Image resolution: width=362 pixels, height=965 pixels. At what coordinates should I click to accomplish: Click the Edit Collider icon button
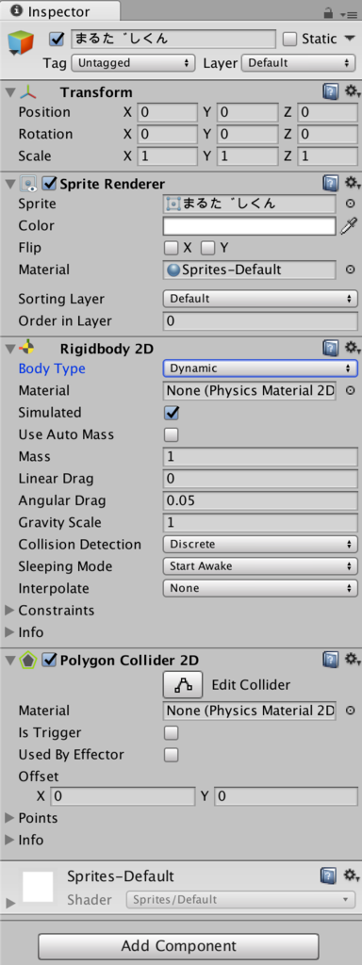pos(183,684)
